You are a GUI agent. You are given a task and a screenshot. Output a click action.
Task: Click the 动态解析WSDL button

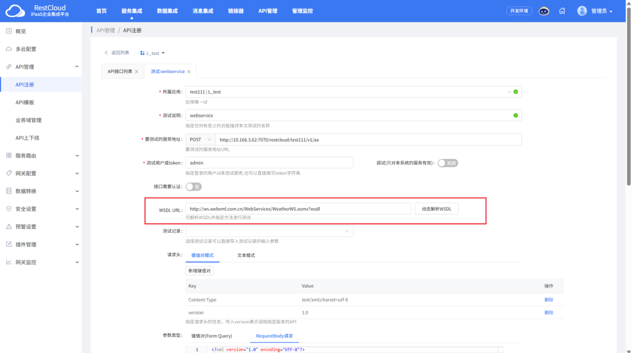point(437,209)
